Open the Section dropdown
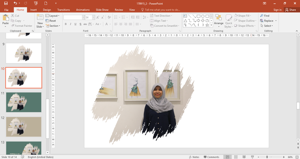 point(53,26)
